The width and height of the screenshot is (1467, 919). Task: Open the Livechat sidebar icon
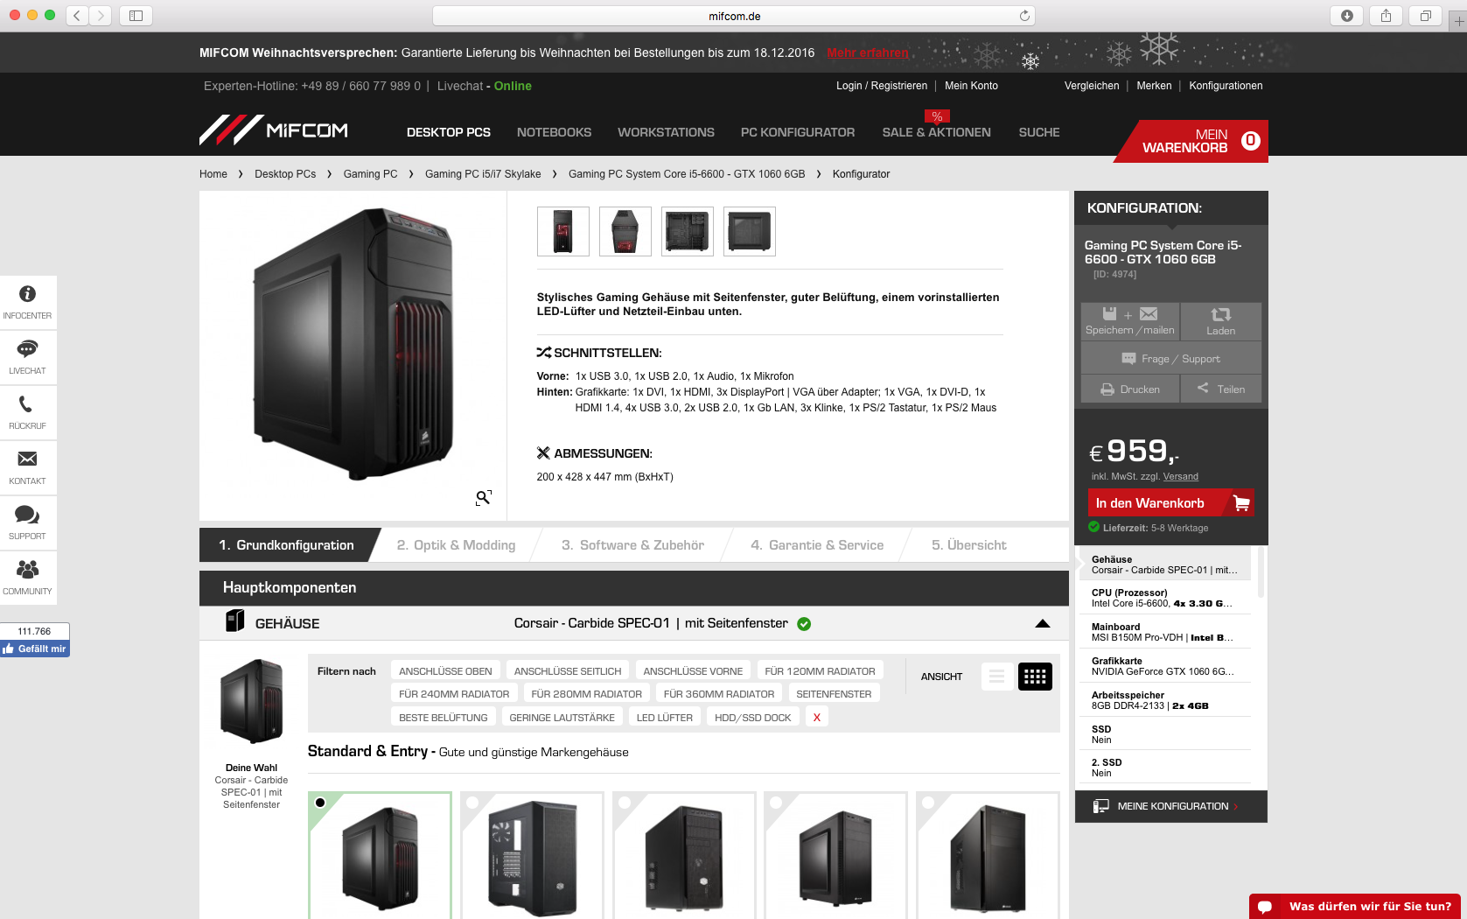pyautogui.click(x=28, y=357)
